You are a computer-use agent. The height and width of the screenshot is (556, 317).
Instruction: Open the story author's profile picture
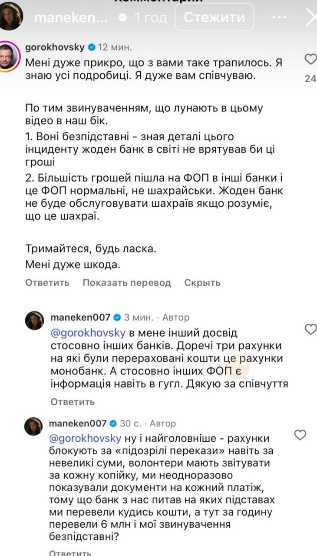point(11,17)
